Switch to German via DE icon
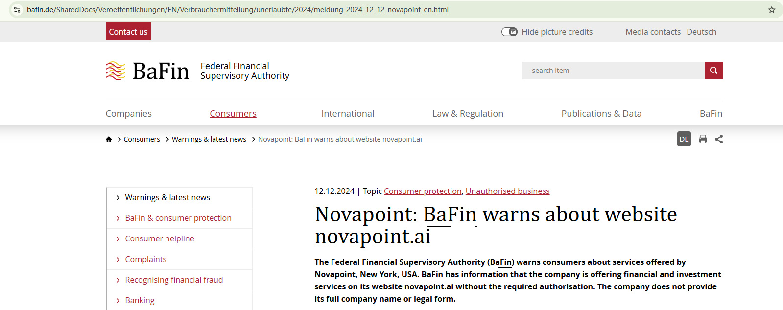Screen dimensions: 783x310 [684, 139]
